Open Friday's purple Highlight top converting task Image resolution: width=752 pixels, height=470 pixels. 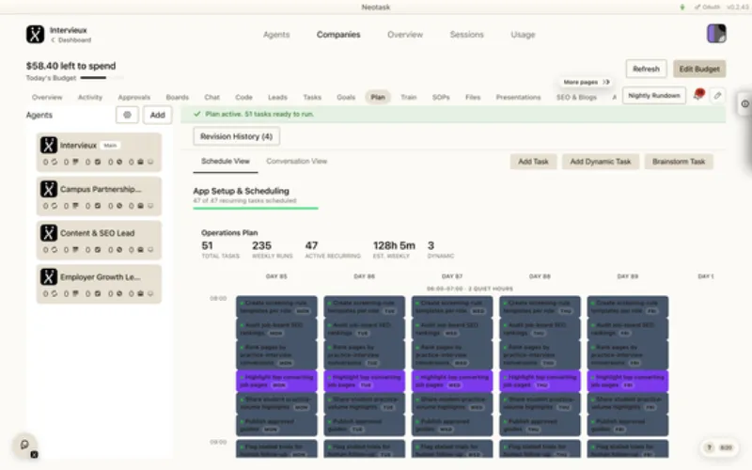click(x=628, y=381)
